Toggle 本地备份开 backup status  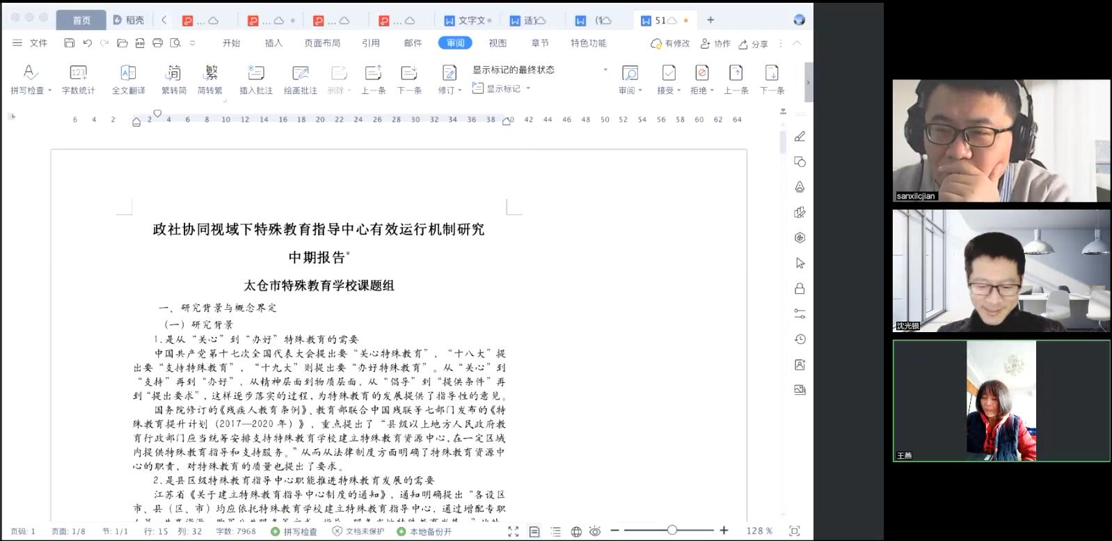point(424,531)
